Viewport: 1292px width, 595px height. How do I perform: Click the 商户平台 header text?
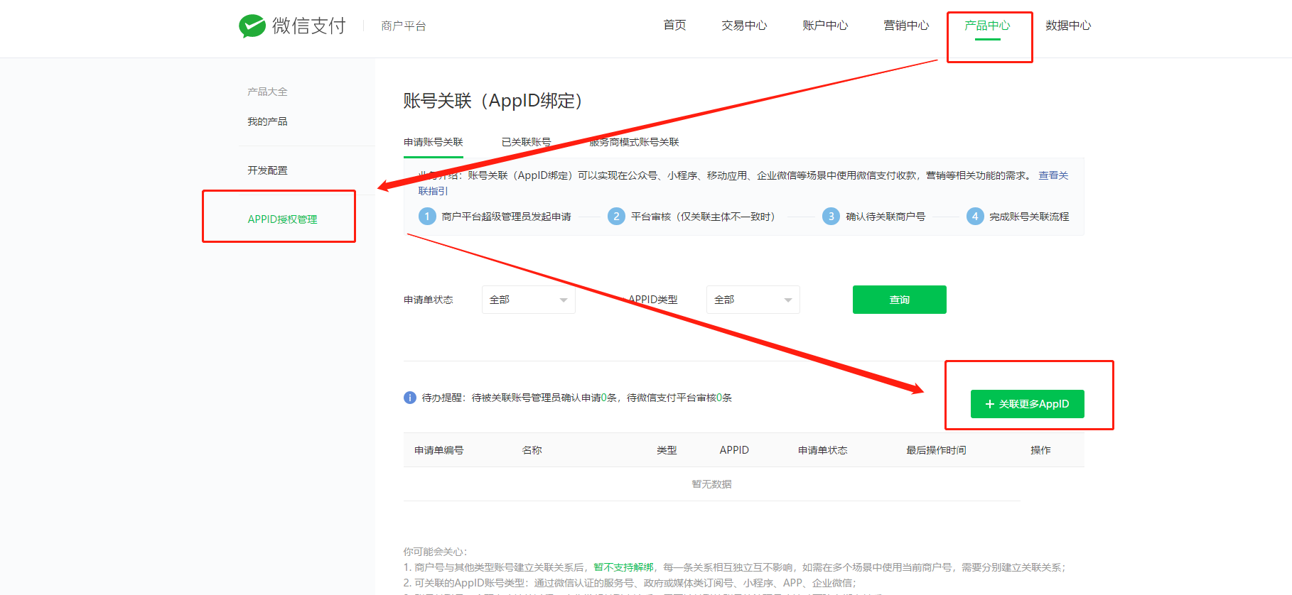click(x=404, y=26)
